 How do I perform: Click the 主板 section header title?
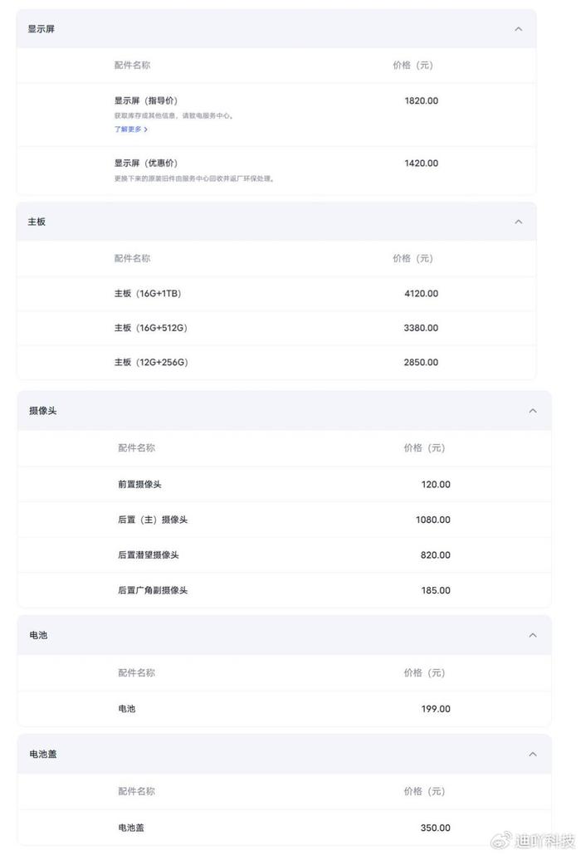[37, 222]
